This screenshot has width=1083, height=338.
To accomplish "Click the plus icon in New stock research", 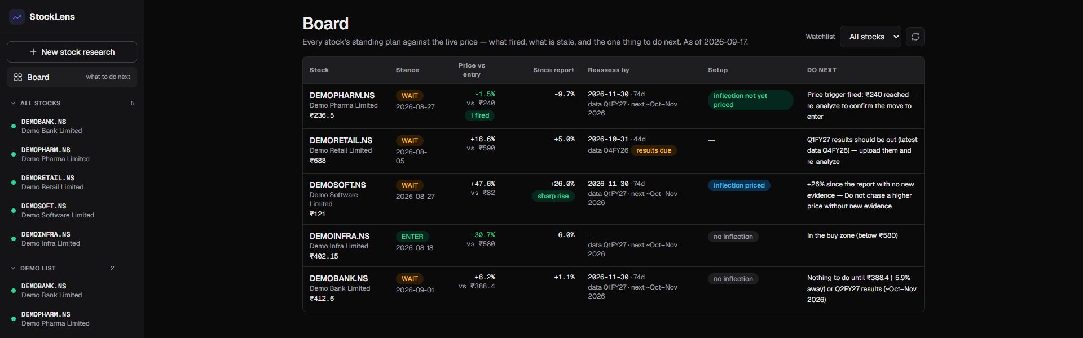I will tap(33, 52).
